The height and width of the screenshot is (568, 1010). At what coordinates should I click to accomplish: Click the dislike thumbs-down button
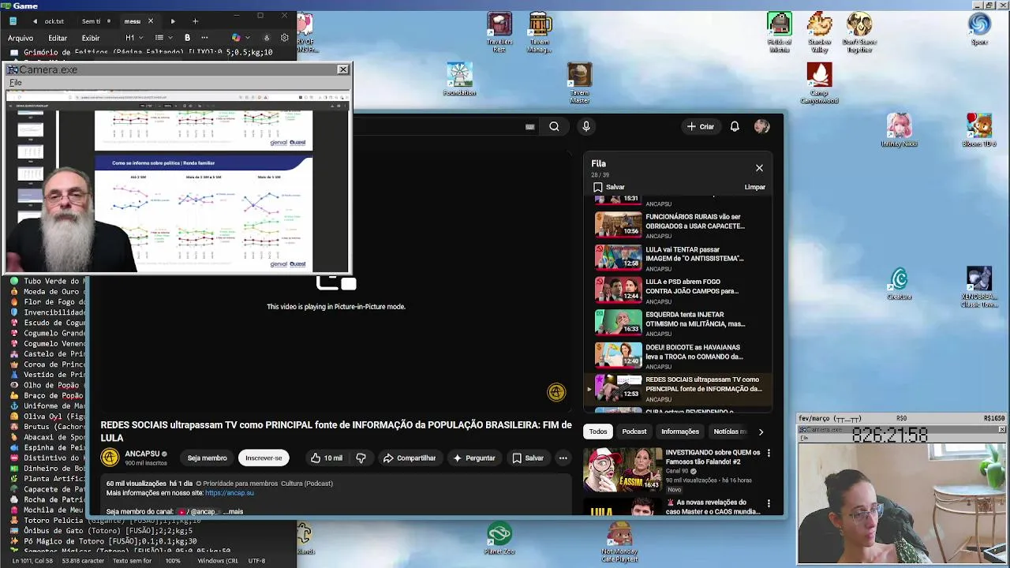(361, 458)
